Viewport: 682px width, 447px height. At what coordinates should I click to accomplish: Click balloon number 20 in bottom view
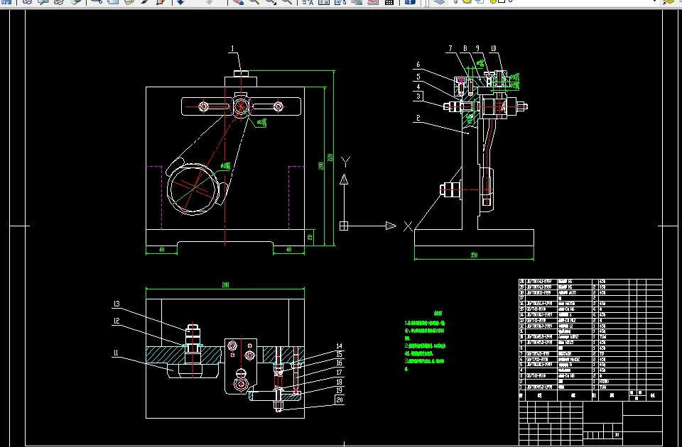coord(340,400)
